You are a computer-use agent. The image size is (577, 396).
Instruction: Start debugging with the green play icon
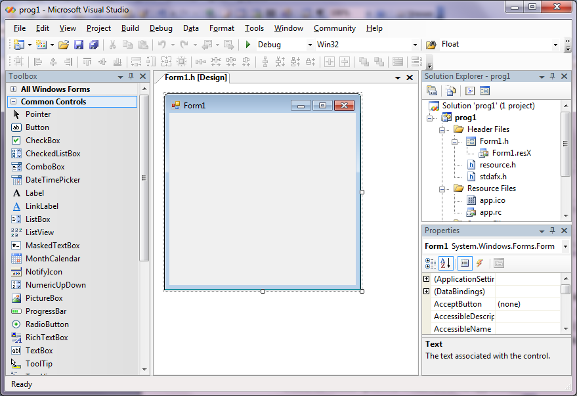(247, 45)
